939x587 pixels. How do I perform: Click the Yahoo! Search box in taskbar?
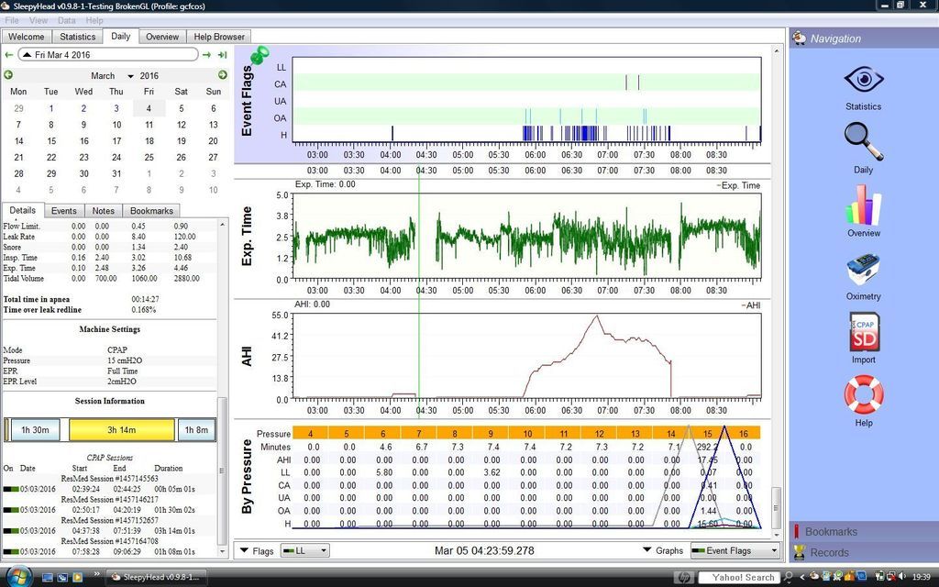pos(740,577)
